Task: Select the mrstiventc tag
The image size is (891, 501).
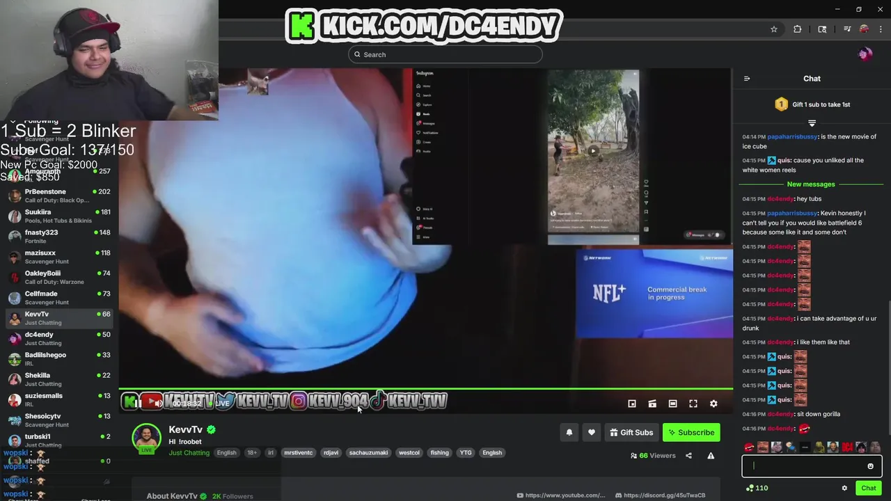Action: tap(298, 453)
